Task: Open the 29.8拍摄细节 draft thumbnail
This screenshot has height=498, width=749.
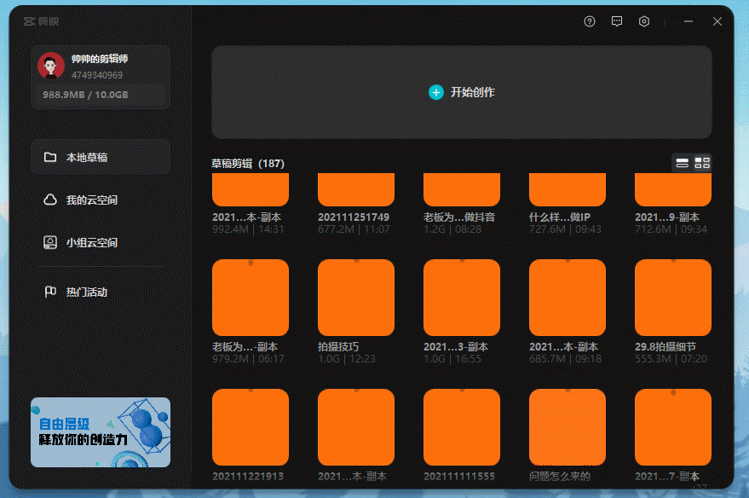Action: 673,298
